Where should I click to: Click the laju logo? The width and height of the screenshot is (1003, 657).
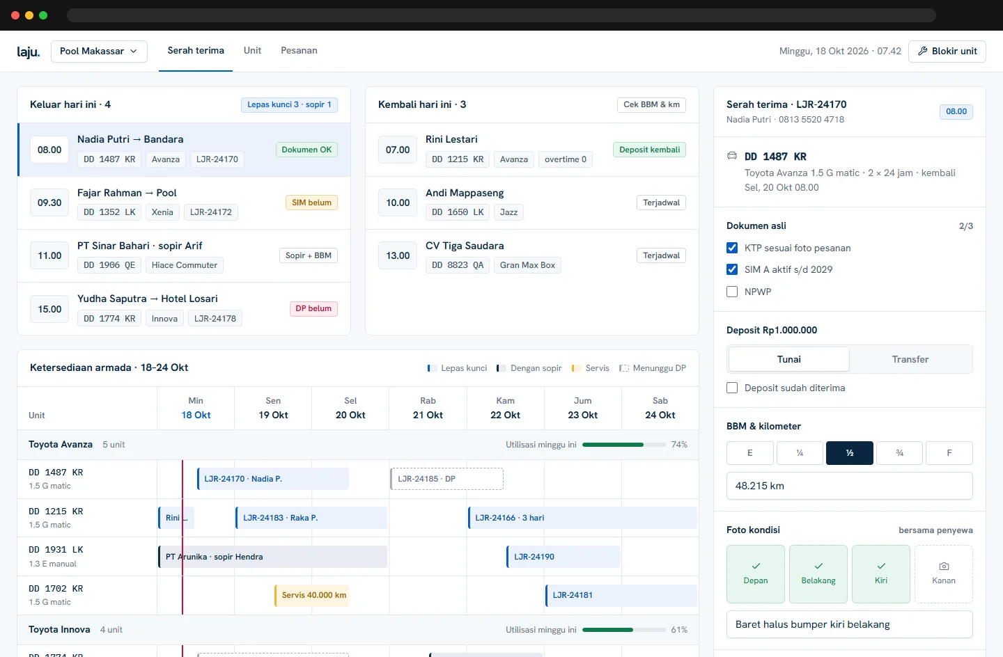(29, 52)
